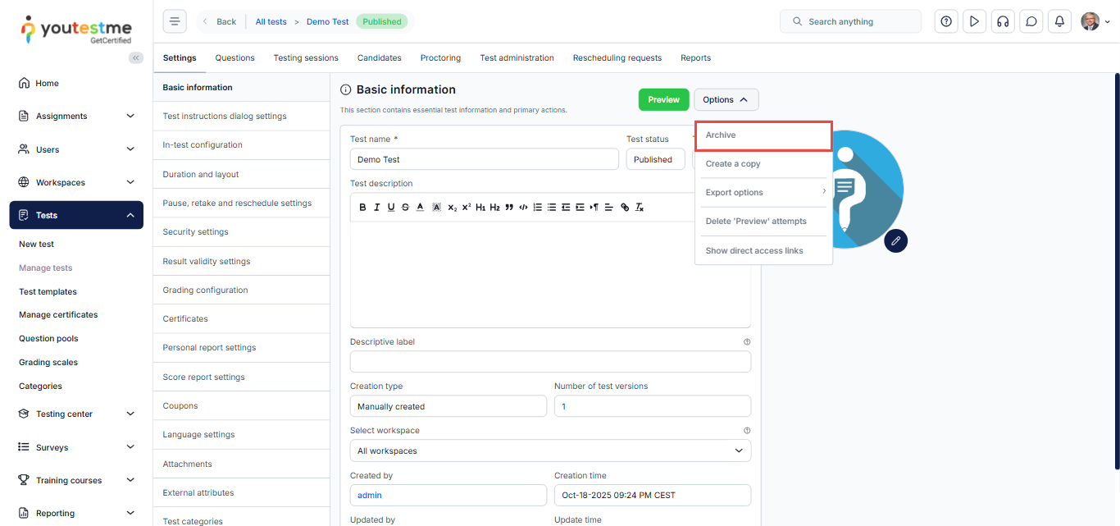The width and height of the screenshot is (1120, 526).
Task: Click the chat bubble icon in header
Action: (x=1031, y=22)
